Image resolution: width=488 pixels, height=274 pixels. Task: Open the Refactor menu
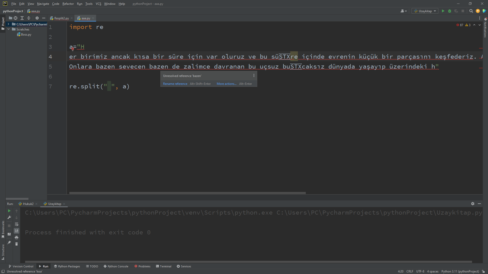(x=68, y=4)
